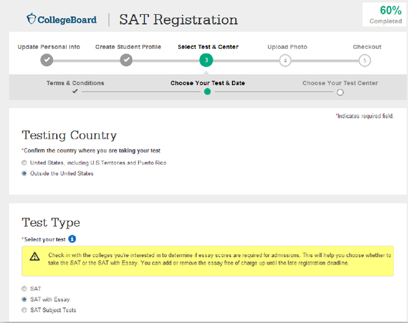408x323 pixels.
Task: Choose the SAT test type radio
Action: pos(24,288)
